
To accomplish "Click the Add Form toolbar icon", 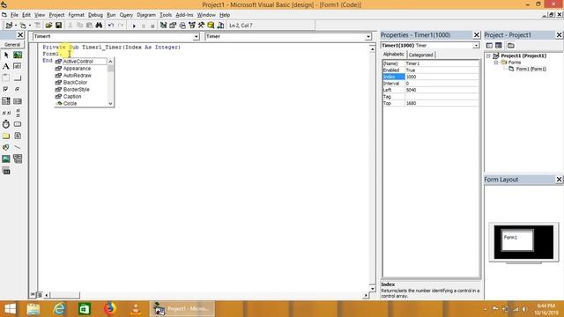I will [23, 26].
